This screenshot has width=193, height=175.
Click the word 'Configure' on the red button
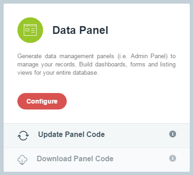[x=42, y=101]
